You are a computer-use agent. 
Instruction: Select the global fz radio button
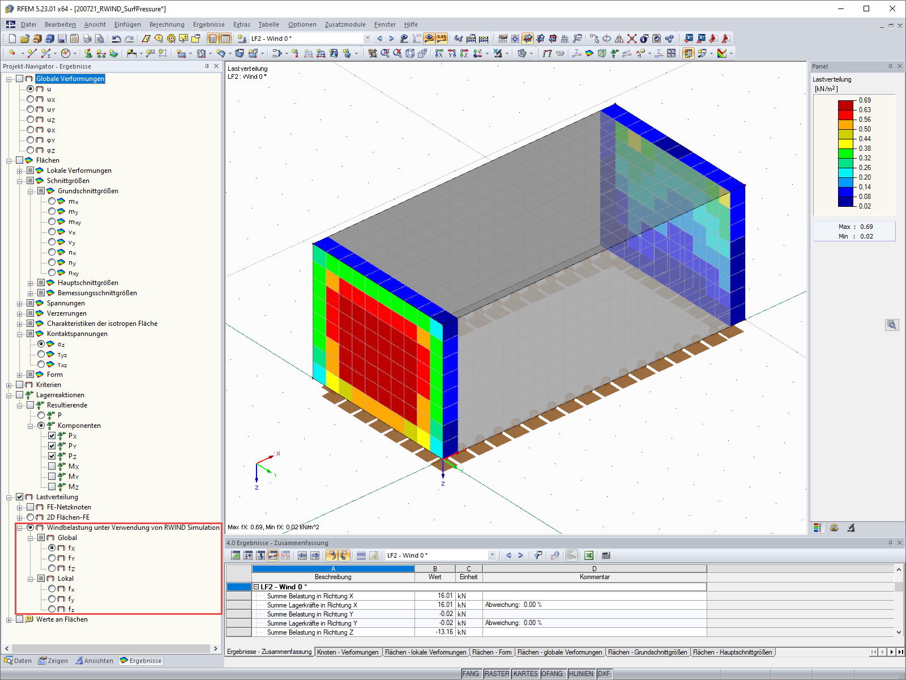[52, 568]
